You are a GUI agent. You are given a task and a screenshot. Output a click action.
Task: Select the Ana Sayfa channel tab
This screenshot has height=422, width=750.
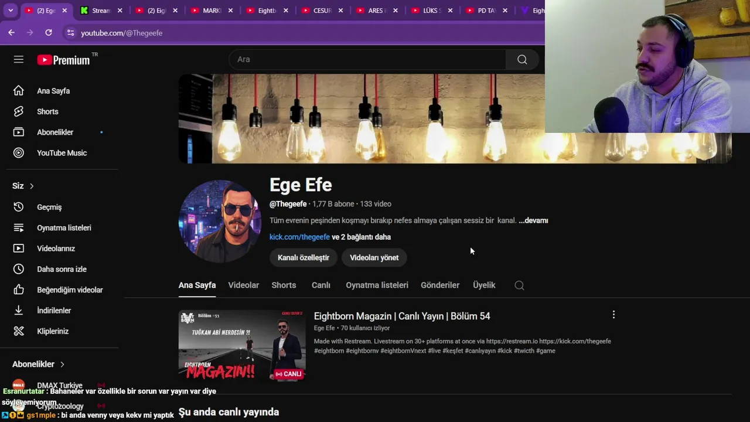(197, 285)
